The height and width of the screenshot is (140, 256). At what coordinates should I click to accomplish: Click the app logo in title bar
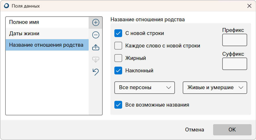tap(6, 6)
